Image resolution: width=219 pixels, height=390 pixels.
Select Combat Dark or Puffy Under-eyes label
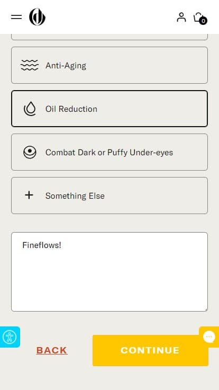109,152
